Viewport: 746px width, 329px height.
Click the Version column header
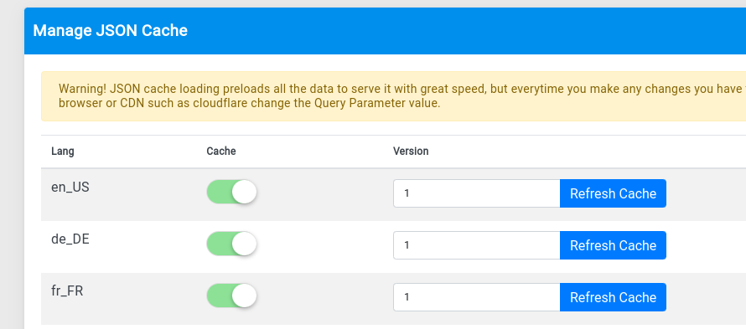click(411, 152)
